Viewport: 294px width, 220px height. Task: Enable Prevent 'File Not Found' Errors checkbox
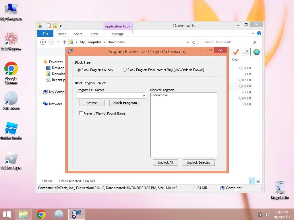click(x=102, y=113)
